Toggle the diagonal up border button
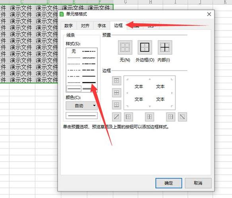Viewport: 232px width, 198px height. click(x=116, y=117)
